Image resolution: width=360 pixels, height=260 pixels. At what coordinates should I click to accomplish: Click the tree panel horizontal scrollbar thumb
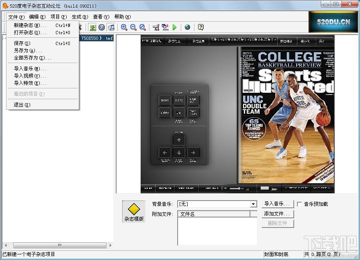60,245
